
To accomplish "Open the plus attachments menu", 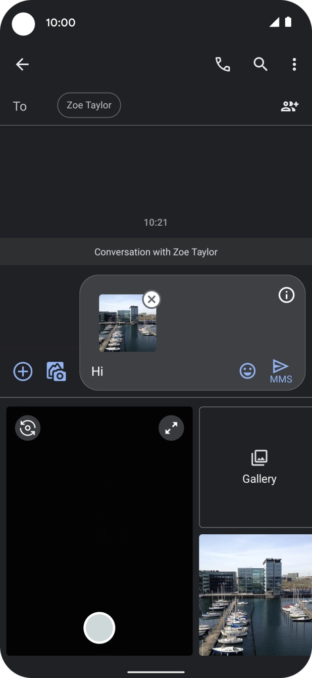I will (23, 371).
